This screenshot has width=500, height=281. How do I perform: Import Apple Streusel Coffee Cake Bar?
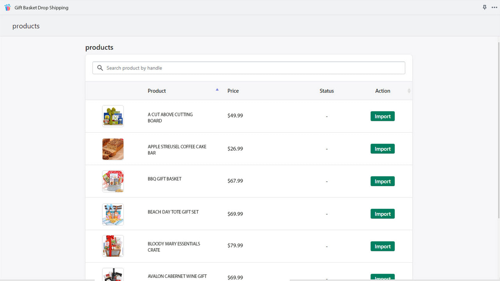point(382,149)
